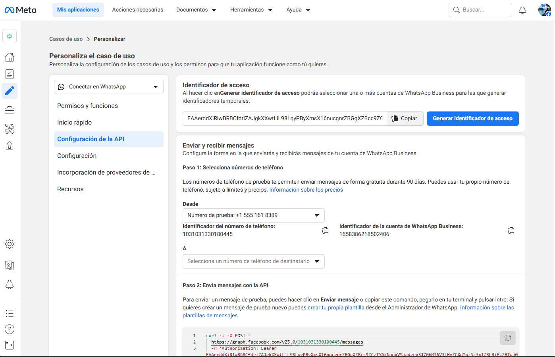Copy the curl command code block
This screenshot has width=555, height=357.
point(507,338)
